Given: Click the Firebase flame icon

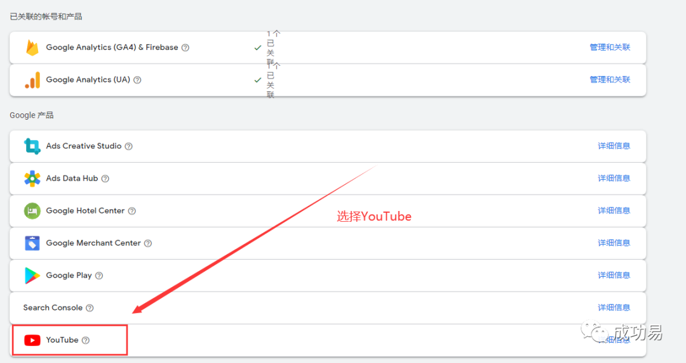Looking at the screenshot, I should 32,48.
